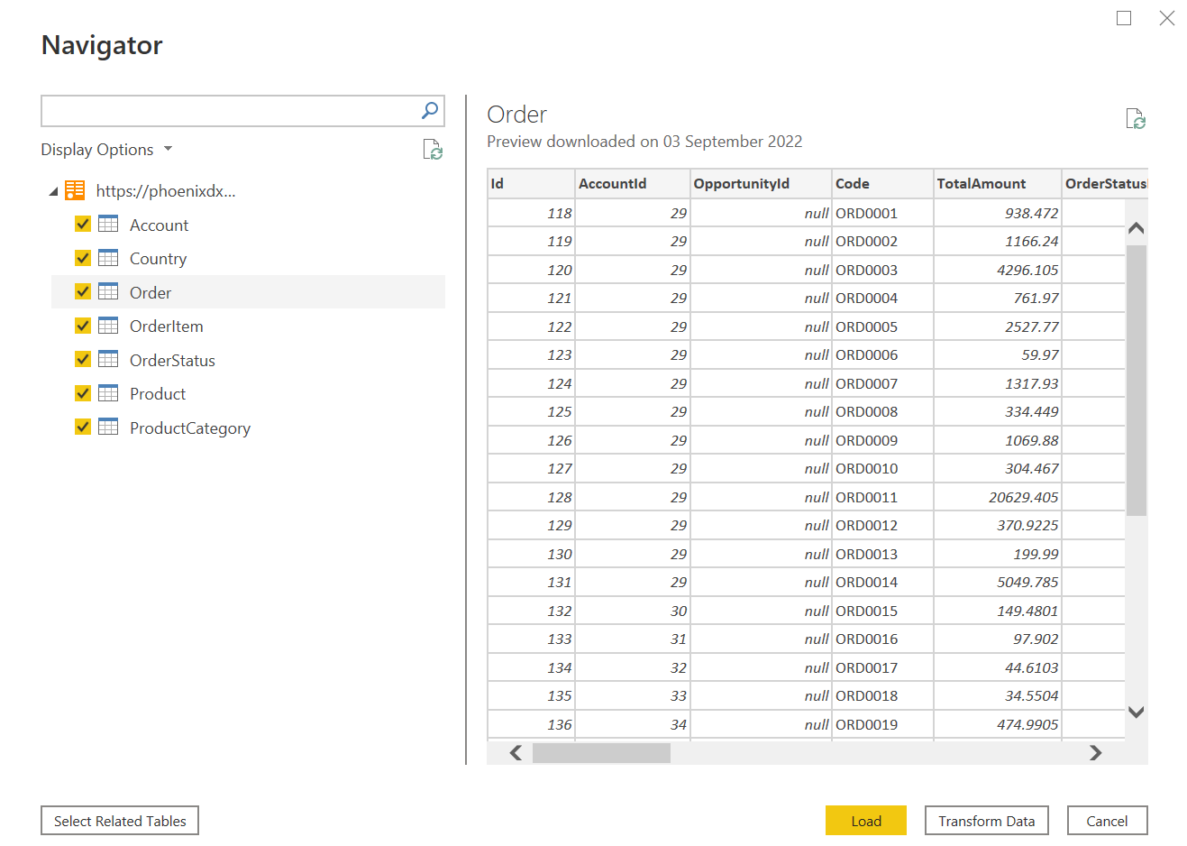Collapse the phoenixdx data source node

[x=53, y=191]
